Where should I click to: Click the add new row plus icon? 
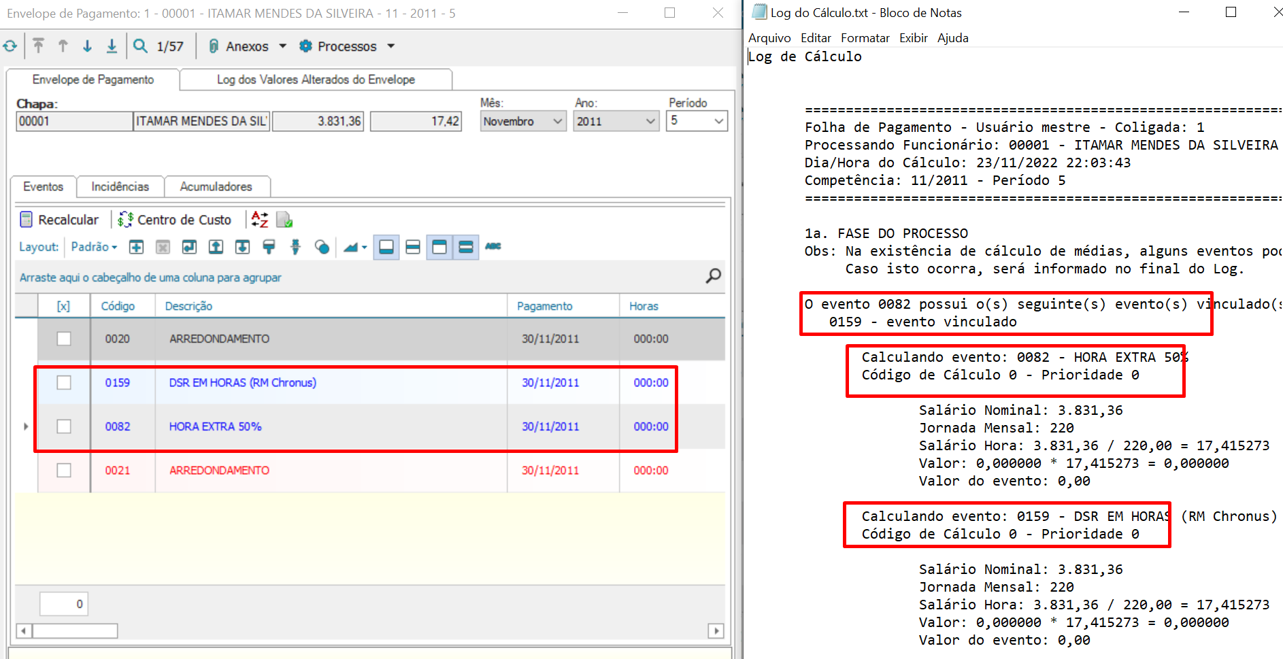[x=136, y=247]
